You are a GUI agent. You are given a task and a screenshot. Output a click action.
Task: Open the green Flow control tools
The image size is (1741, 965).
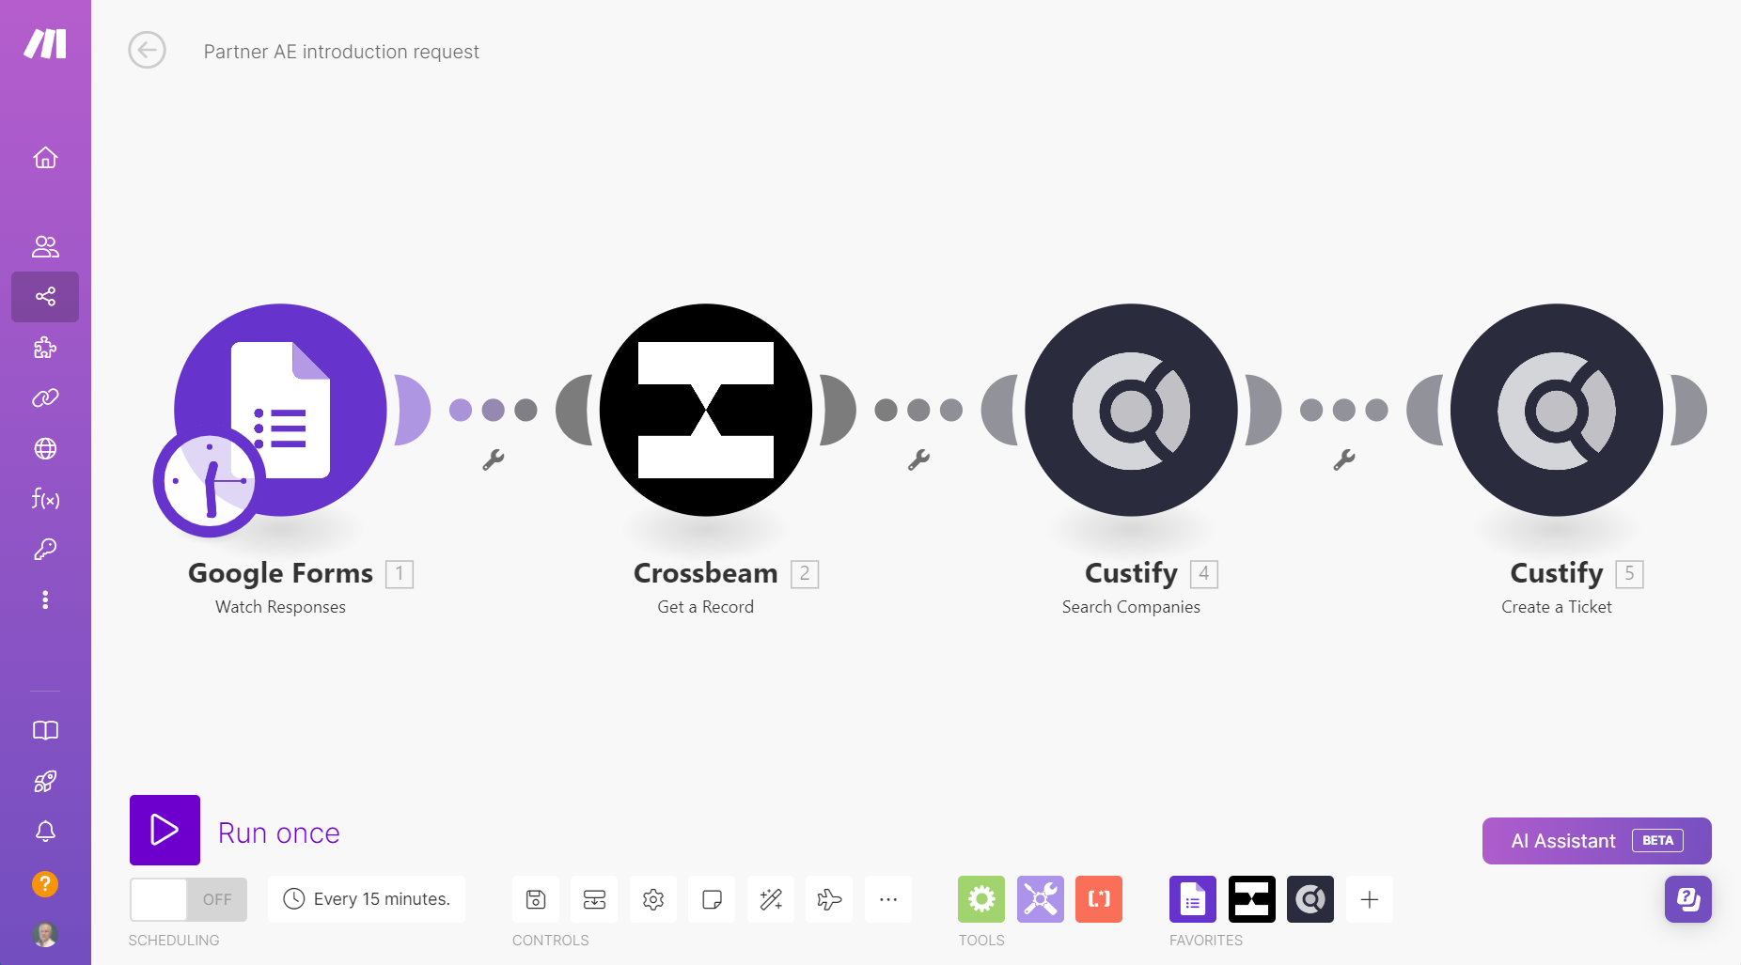981,899
